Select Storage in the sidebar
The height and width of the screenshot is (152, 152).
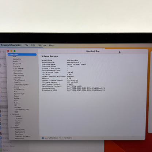click(18, 107)
